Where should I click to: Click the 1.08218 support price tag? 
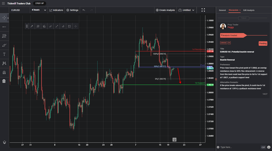click(x=210, y=85)
